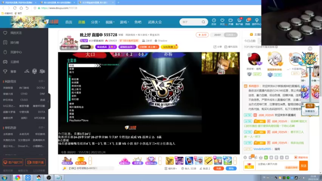Open 武林大会 in the nav
The height and width of the screenshot is (181, 322).
[x=155, y=22]
